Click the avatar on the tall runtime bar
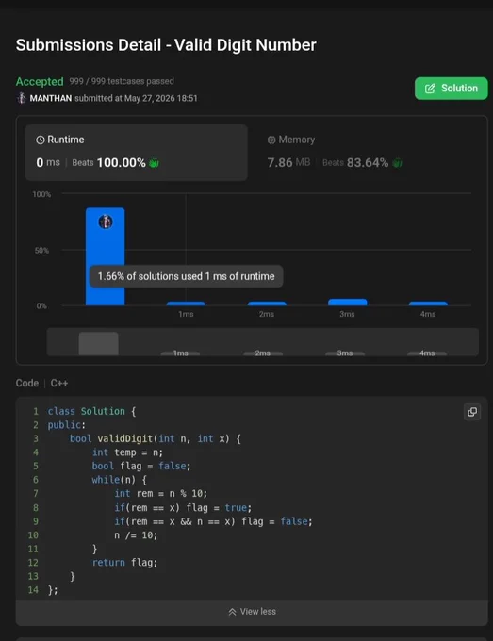Image resolution: width=493 pixels, height=641 pixels. [106, 222]
